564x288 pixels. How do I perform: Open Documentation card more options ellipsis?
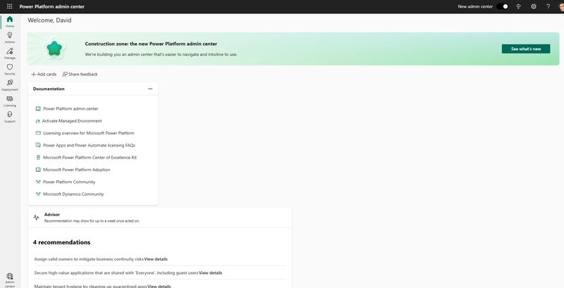click(150, 89)
